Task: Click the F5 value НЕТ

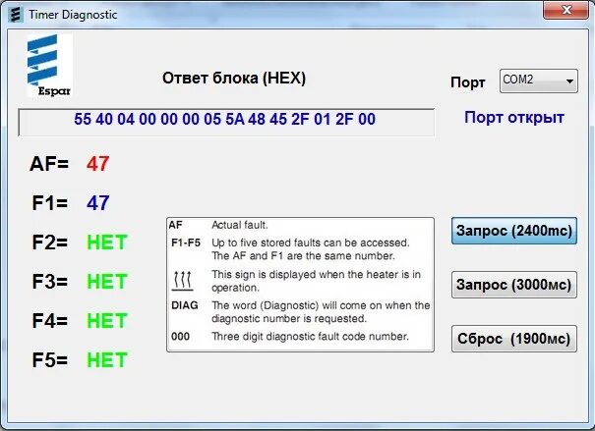Action: tap(107, 359)
